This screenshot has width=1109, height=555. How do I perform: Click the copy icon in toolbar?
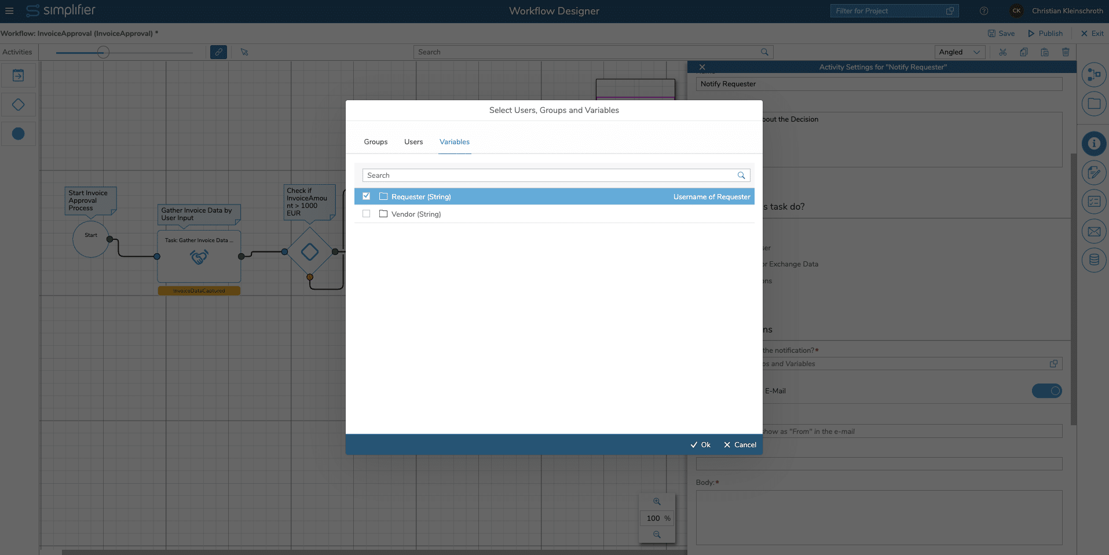pyautogui.click(x=1024, y=52)
